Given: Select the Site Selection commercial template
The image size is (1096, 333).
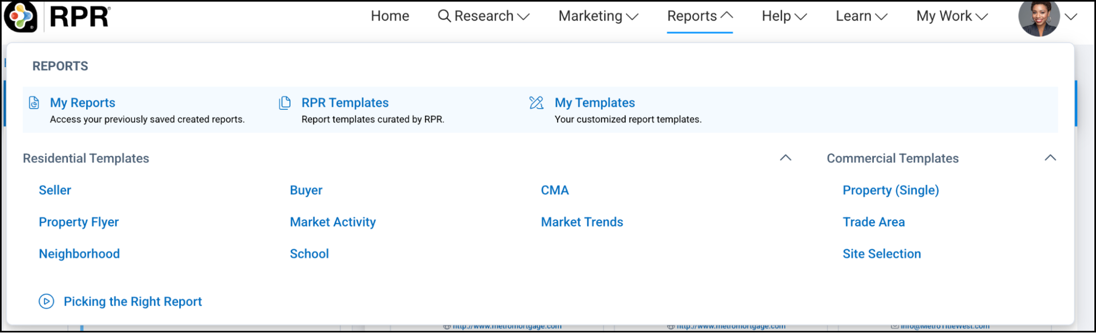Looking at the screenshot, I should pyautogui.click(x=881, y=254).
